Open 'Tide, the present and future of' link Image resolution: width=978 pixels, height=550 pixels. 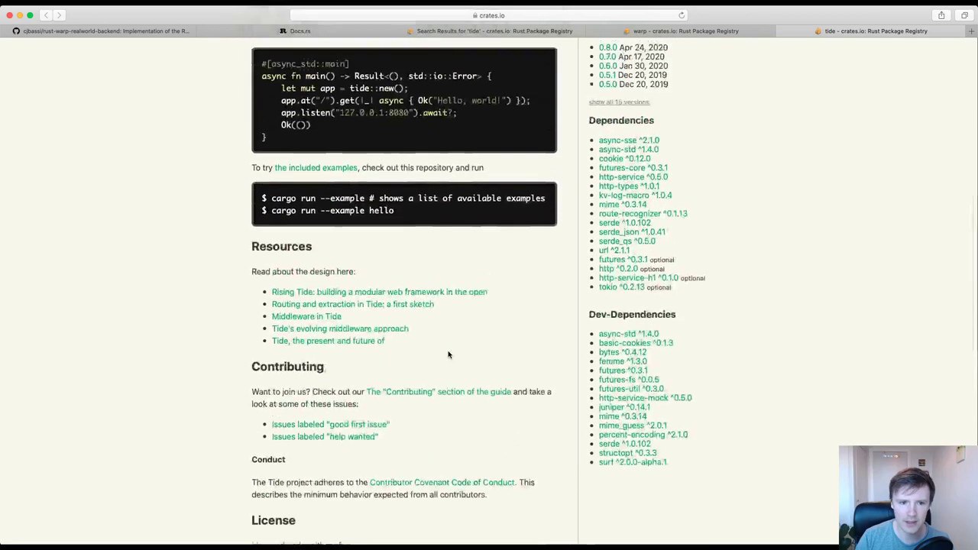328,341
